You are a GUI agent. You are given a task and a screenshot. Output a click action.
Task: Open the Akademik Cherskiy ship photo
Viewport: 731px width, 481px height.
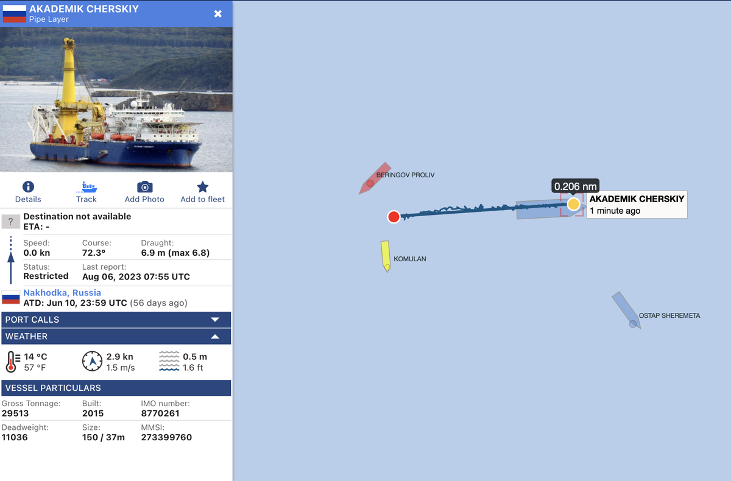pyautogui.click(x=116, y=99)
